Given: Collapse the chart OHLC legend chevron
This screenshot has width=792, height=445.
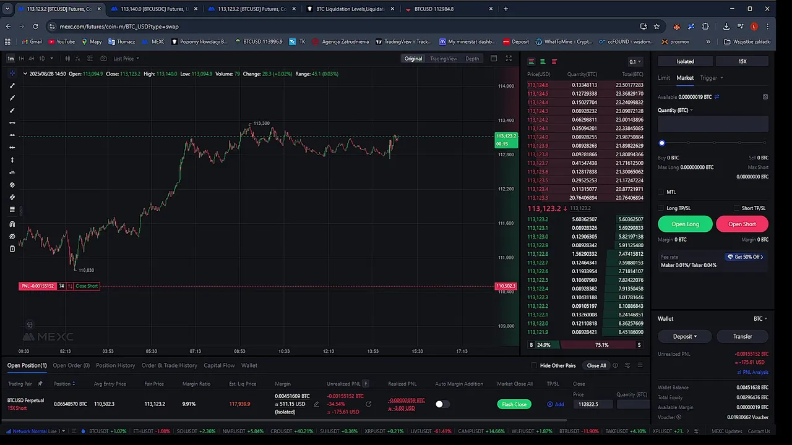Looking at the screenshot, I should tap(25, 74).
